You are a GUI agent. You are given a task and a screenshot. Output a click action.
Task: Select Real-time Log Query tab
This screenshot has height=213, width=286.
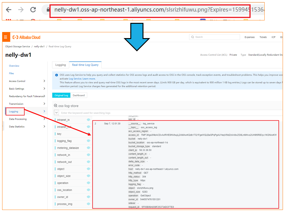[85, 65]
